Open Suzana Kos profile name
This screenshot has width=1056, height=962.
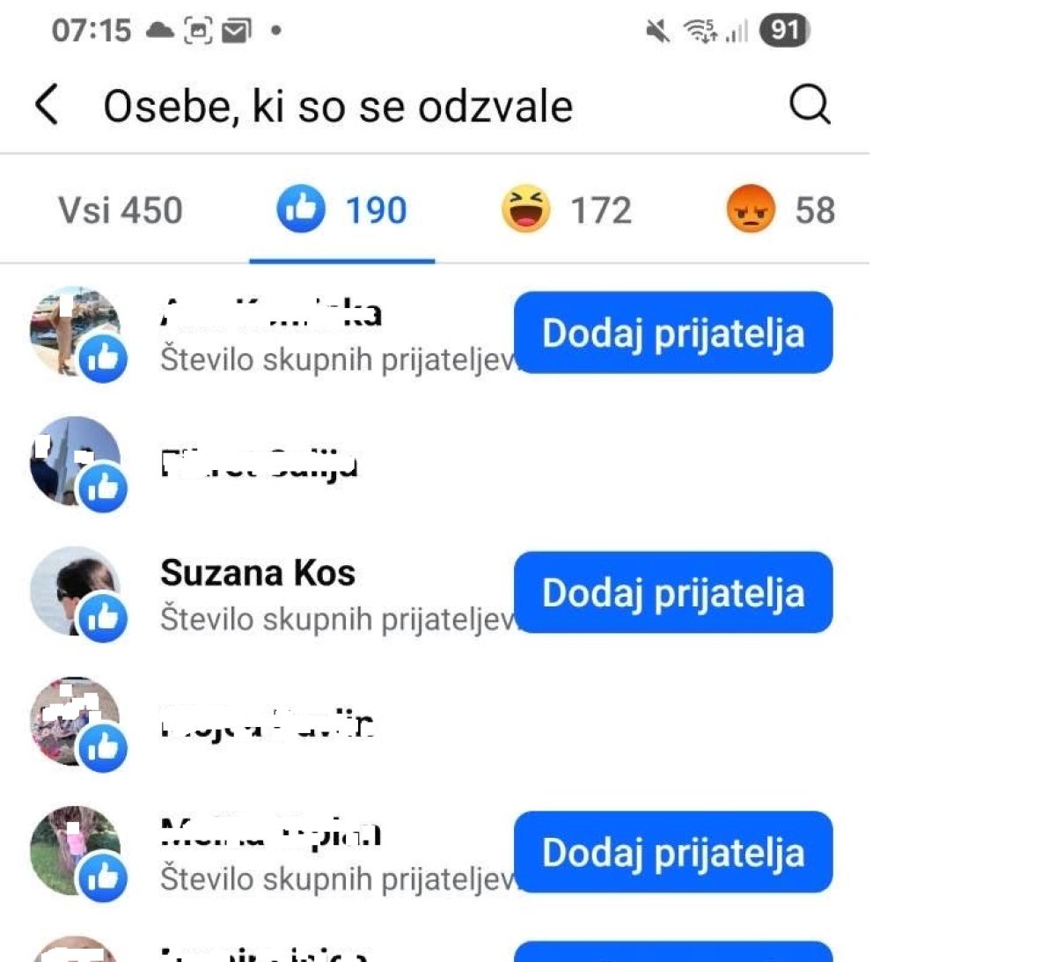tap(258, 573)
